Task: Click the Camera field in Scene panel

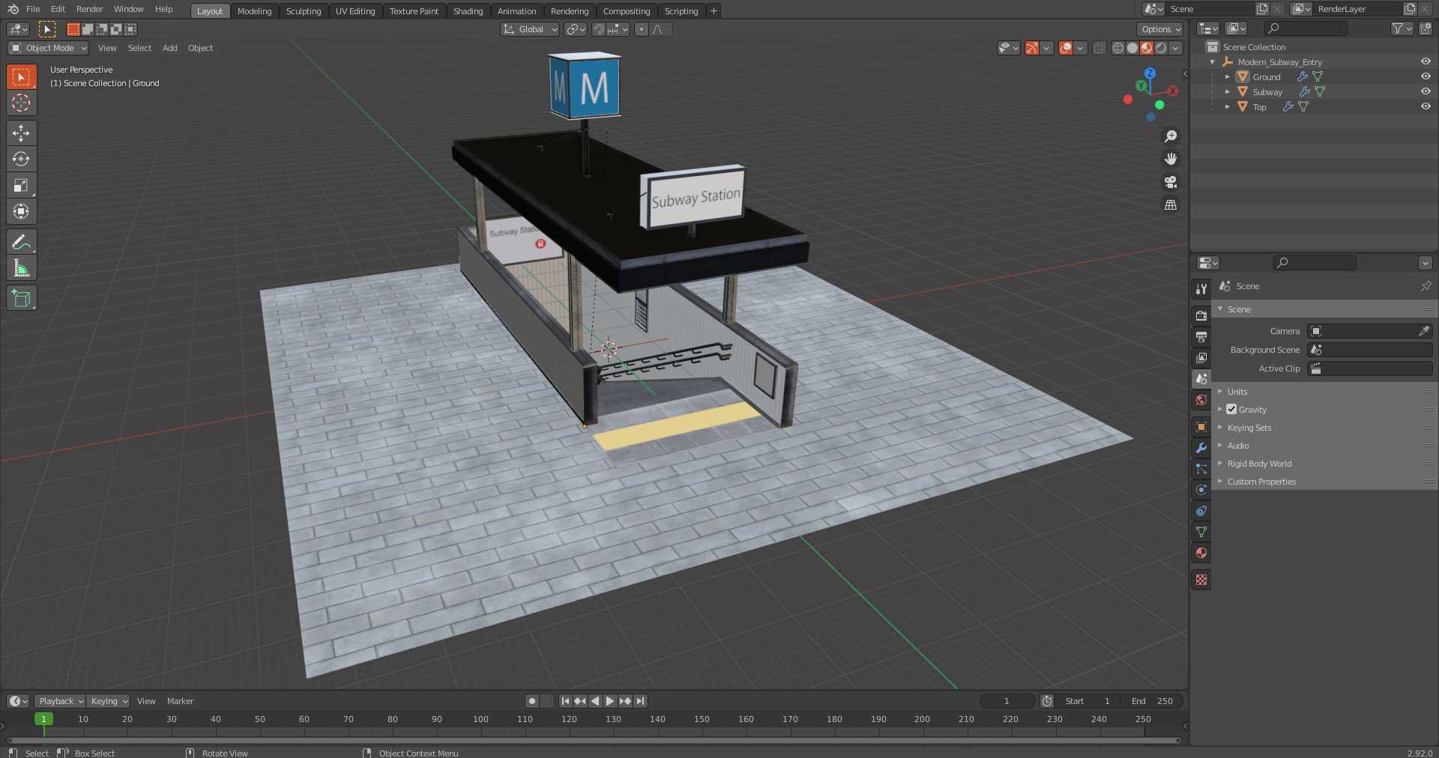Action: [1370, 331]
